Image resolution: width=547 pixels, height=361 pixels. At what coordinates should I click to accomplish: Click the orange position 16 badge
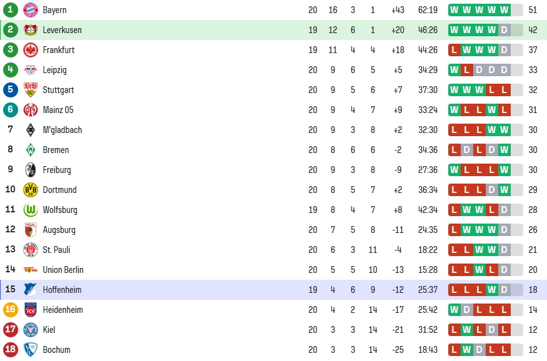point(11,310)
